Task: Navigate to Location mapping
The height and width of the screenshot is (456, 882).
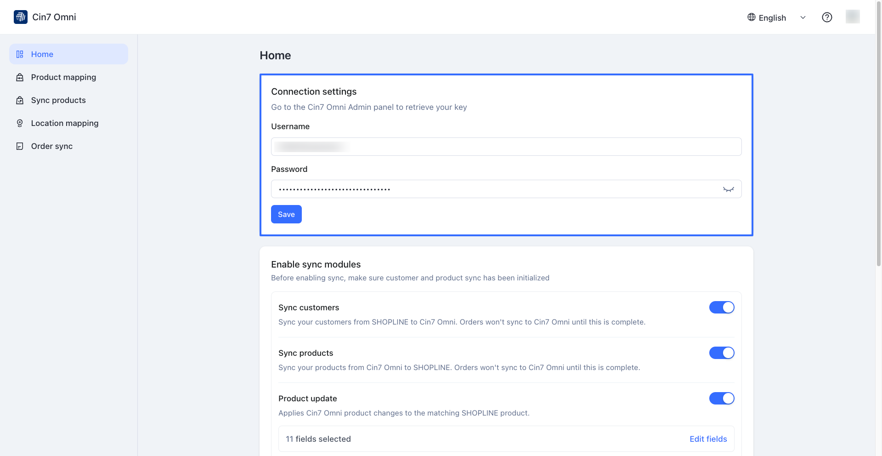Action: click(x=68, y=123)
